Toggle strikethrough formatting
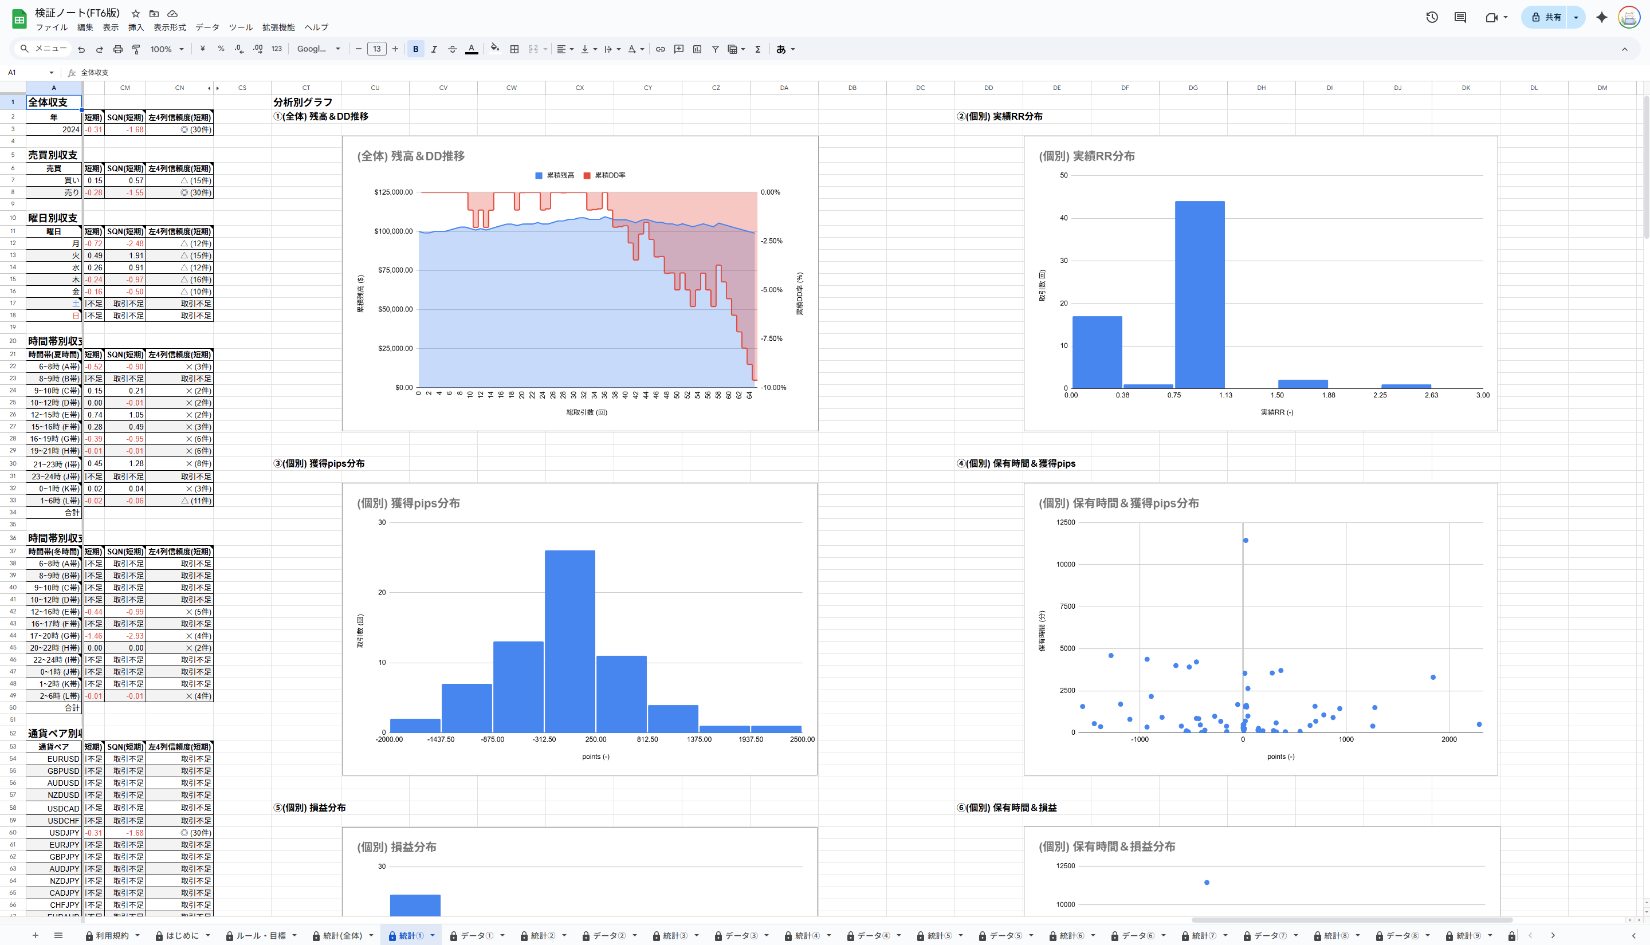This screenshot has width=1650, height=945. (453, 49)
